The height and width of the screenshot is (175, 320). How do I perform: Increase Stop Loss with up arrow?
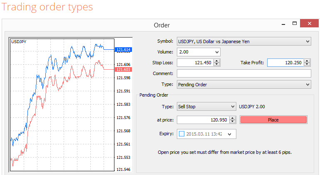pyautogui.click(x=217, y=61)
